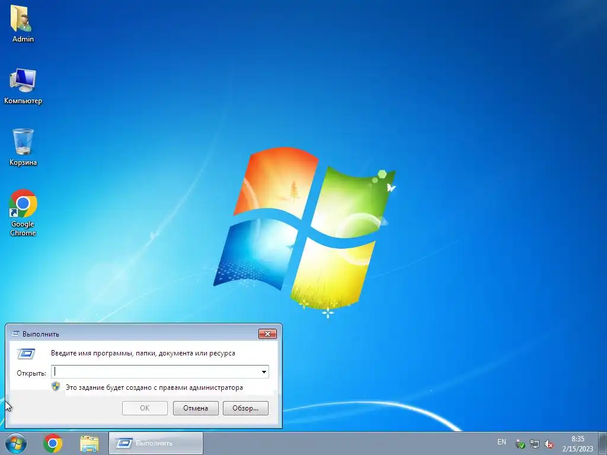The width and height of the screenshot is (607, 455).
Task: Select the Google Chrome desktop shortcut
Action: pyautogui.click(x=23, y=212)
